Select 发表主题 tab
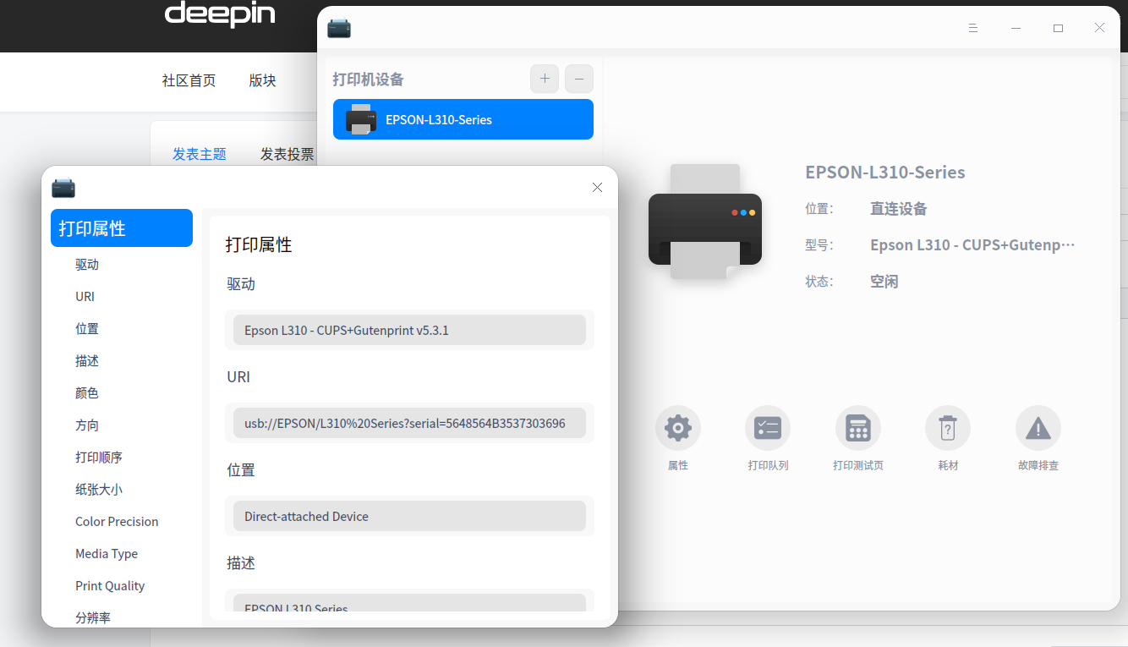 (199, 153)
